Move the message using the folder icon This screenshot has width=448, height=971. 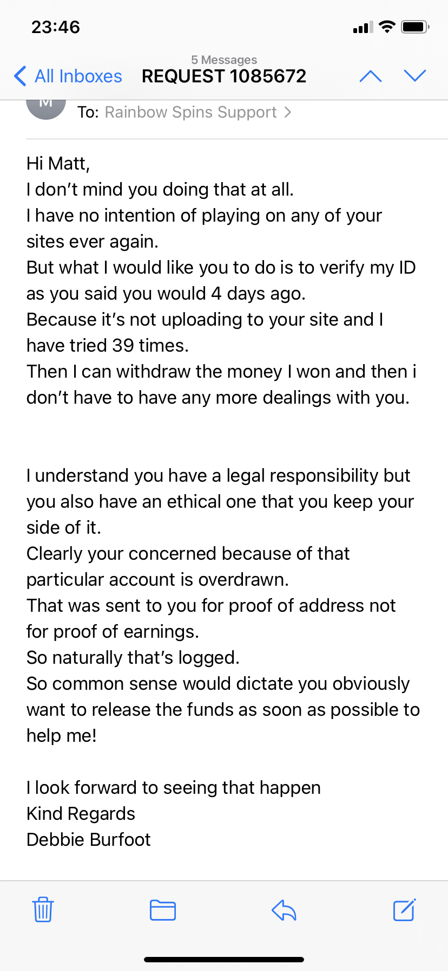point(163,910)
